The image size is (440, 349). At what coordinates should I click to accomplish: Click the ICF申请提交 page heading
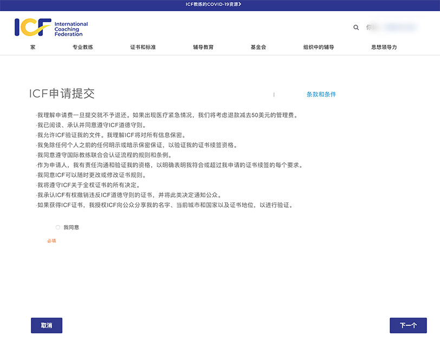[62, 94]
